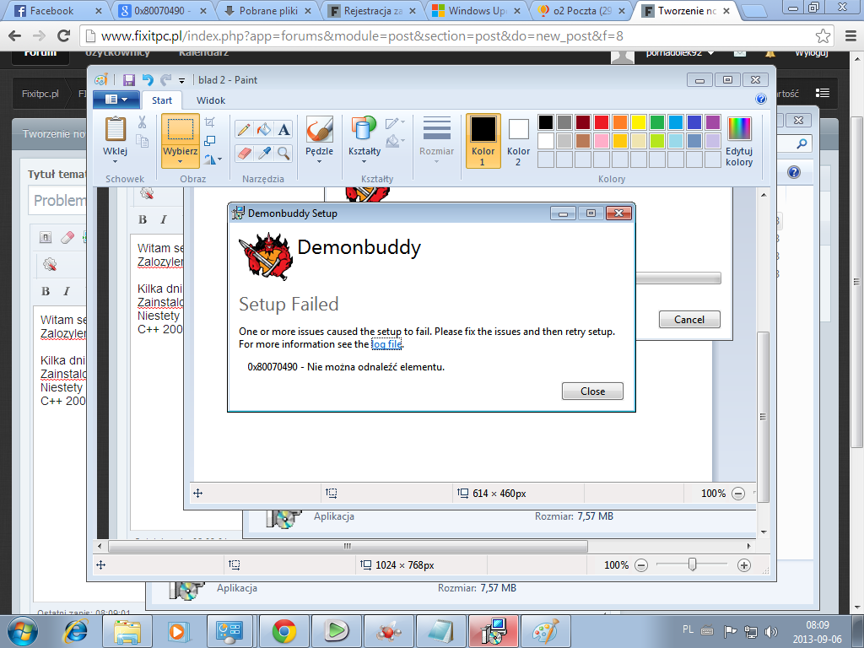
Task: Switch to the Widok ribbon tab
Action: point(210,100)
